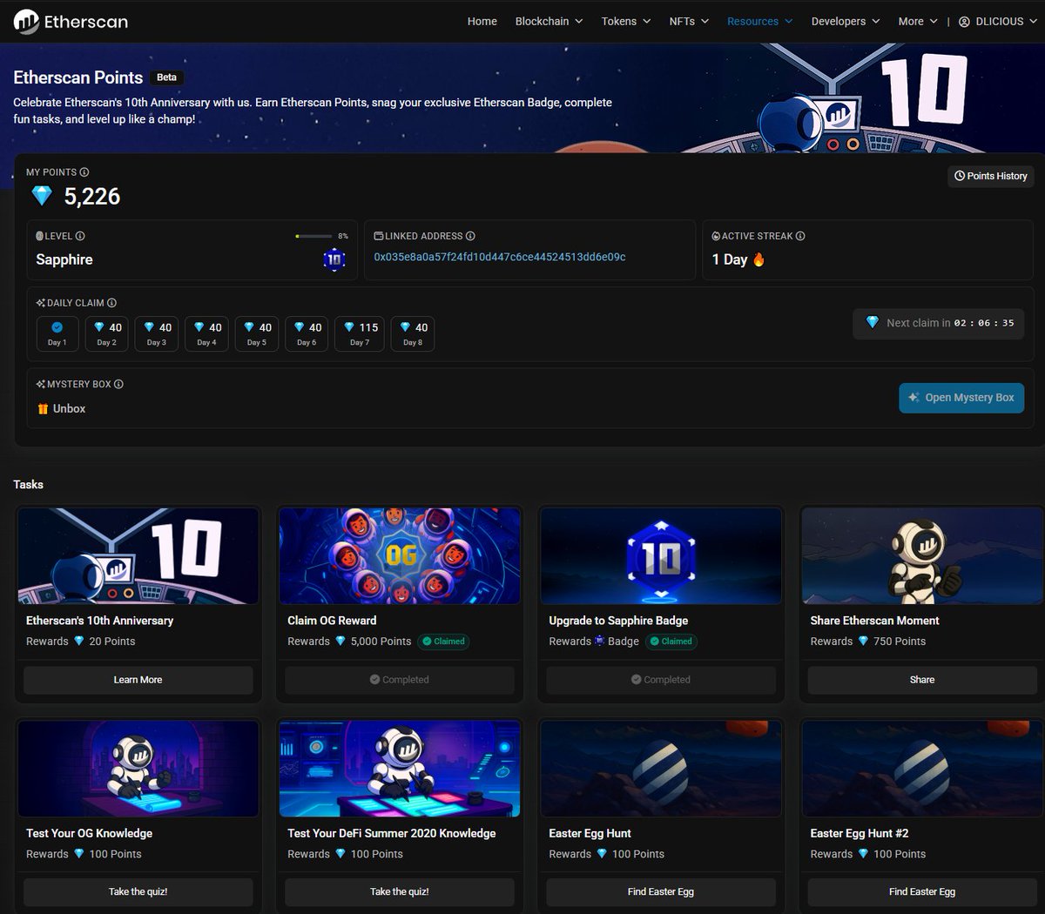Click the Unbox text in Mystery Box
1045x914 pixels.
click(x=69, y=408)
